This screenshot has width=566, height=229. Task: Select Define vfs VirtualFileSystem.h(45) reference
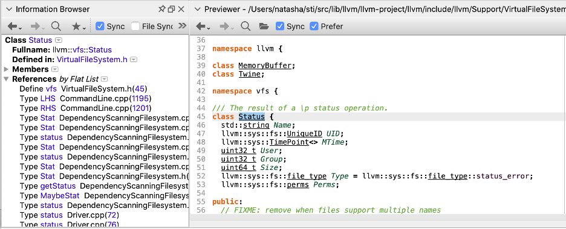click(x=83, y=89)
